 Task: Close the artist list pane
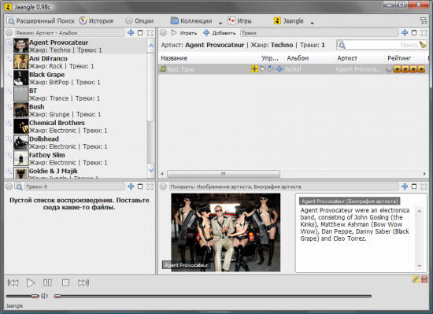point(150,33)
